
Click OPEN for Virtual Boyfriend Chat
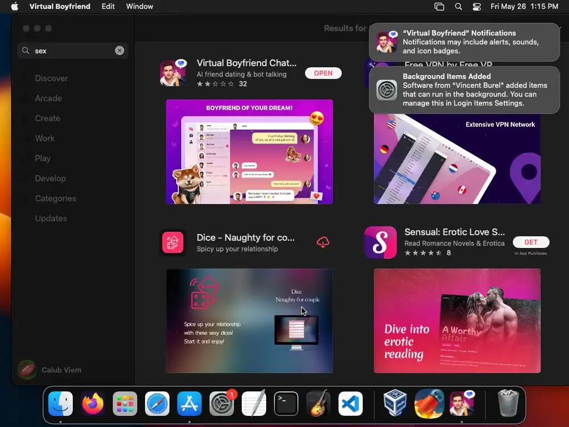tap(323, 73)
